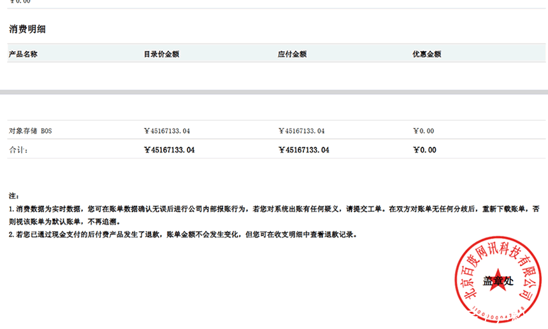The image size is (548, 329).
Task: Click the 合计 total row label
Action: (x=18, y=150)
